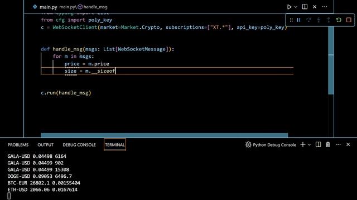Open editor more actions menu
The width and height of the screenshot is (357, 200).
coord(325,7)
